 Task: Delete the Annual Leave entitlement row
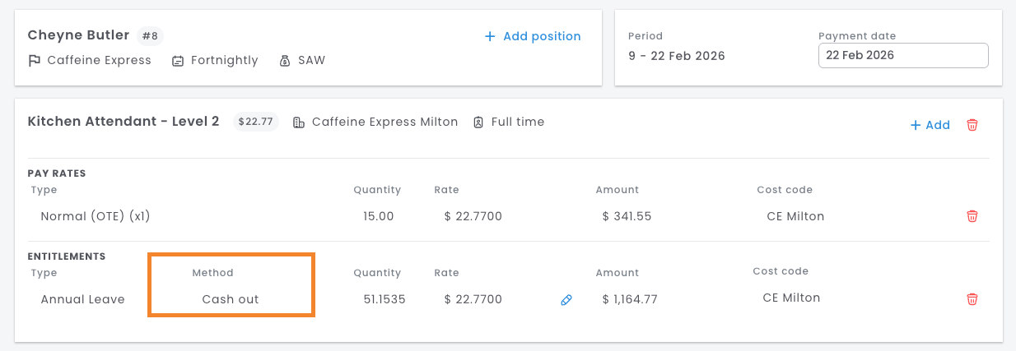pyautogui.click(x=972, y=299)
